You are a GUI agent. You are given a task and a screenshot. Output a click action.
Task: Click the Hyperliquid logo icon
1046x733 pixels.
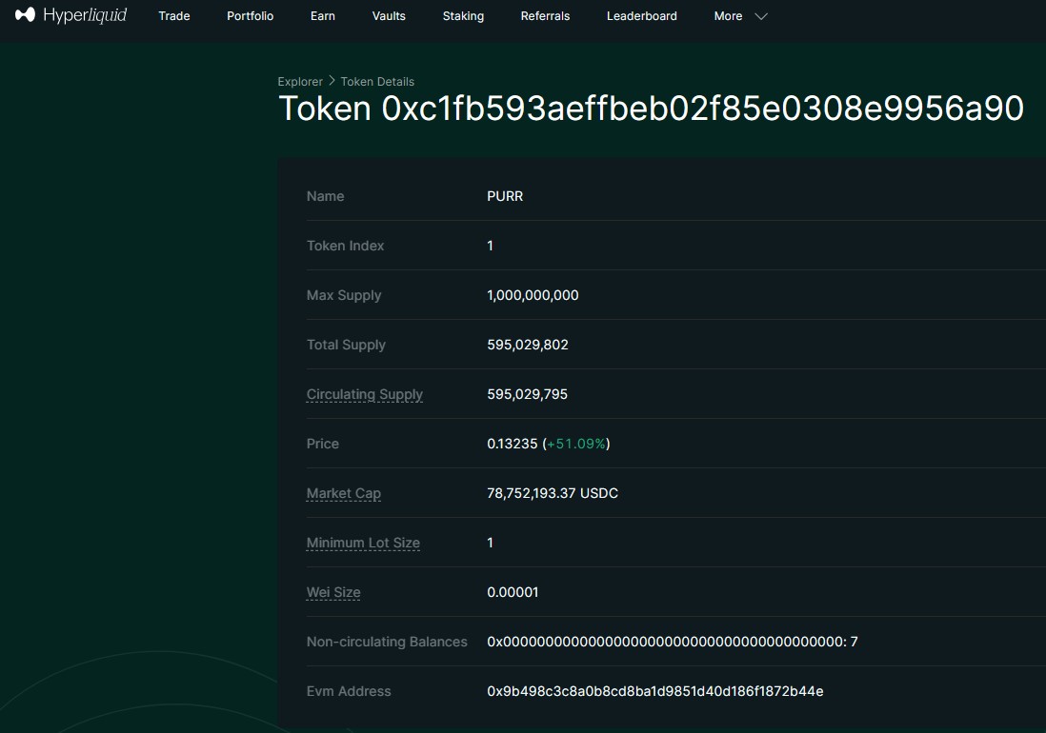[25, 14]
